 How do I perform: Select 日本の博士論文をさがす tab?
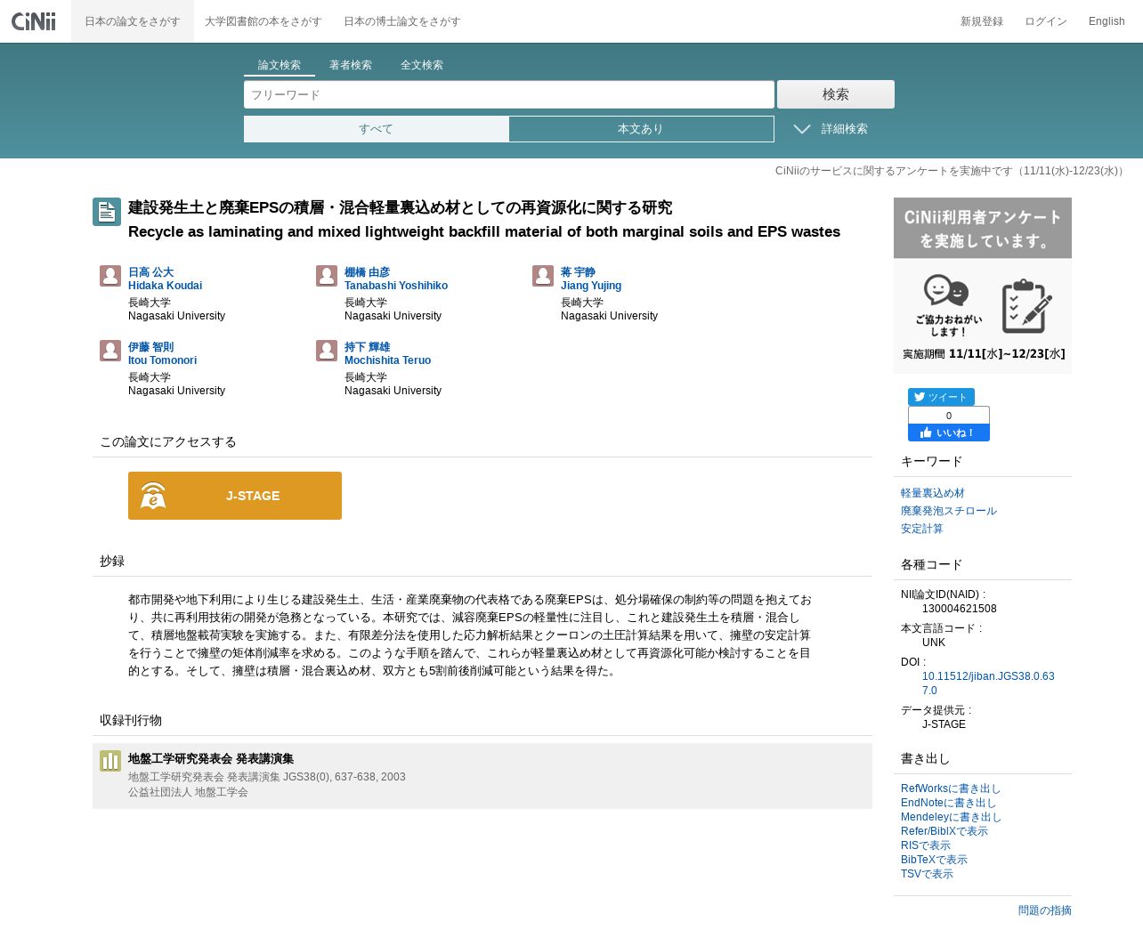[x=401, y=21]
